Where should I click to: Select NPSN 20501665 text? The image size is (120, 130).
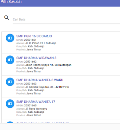click(30, 105)
